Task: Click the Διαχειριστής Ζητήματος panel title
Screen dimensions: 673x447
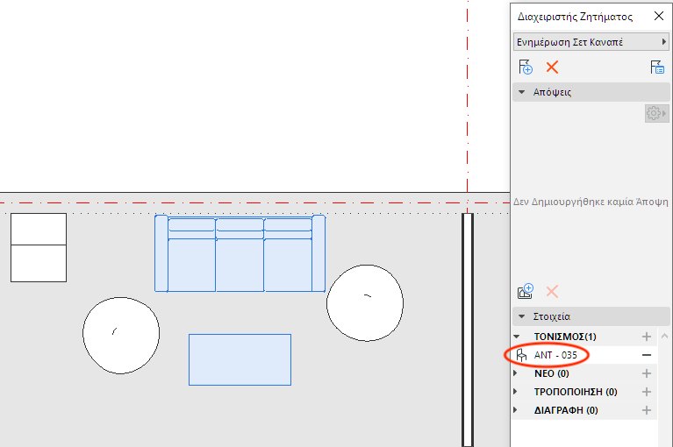Action: click(x=575, y=17)
